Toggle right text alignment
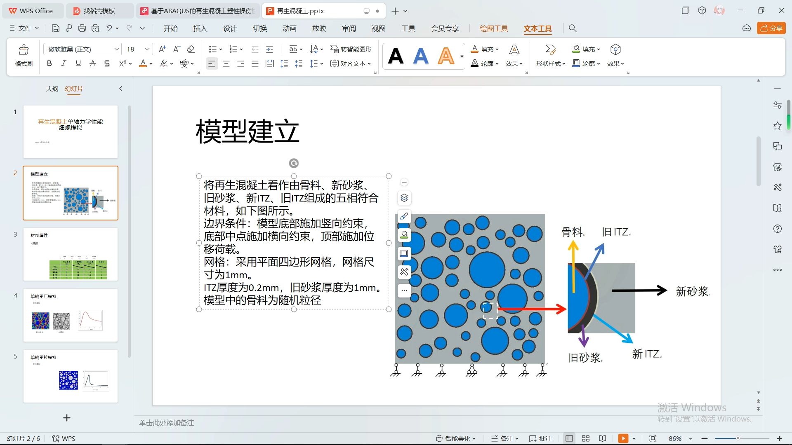Screen dimensions: 792x445 click(240, 63)
